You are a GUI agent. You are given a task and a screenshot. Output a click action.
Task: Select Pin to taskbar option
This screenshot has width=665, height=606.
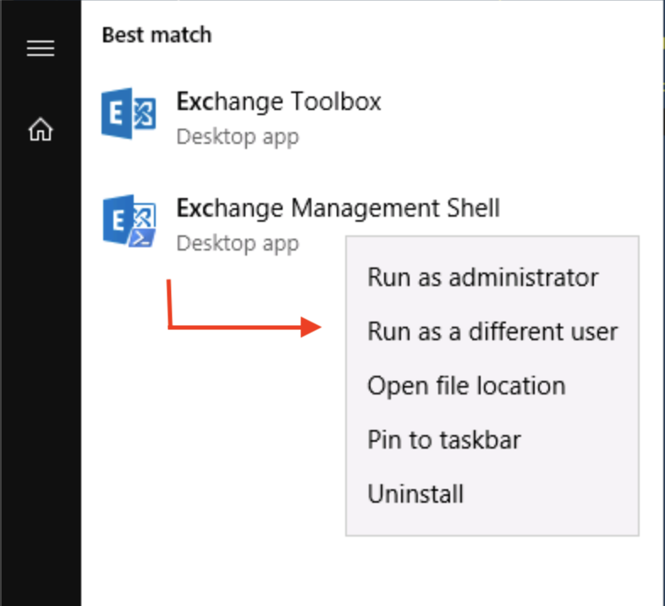pos(443,439)
